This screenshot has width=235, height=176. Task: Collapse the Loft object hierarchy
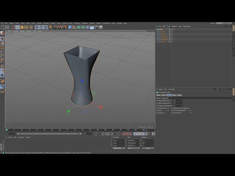pyautogui.click(x=157, y=29)
